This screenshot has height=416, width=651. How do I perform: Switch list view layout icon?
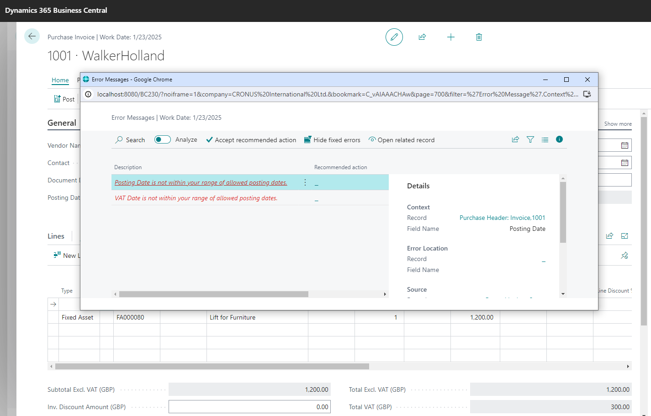[x=545, y=139]
